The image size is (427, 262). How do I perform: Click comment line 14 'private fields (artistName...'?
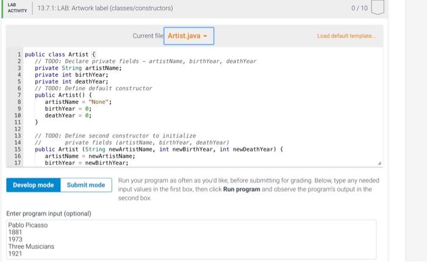(132, 142)
